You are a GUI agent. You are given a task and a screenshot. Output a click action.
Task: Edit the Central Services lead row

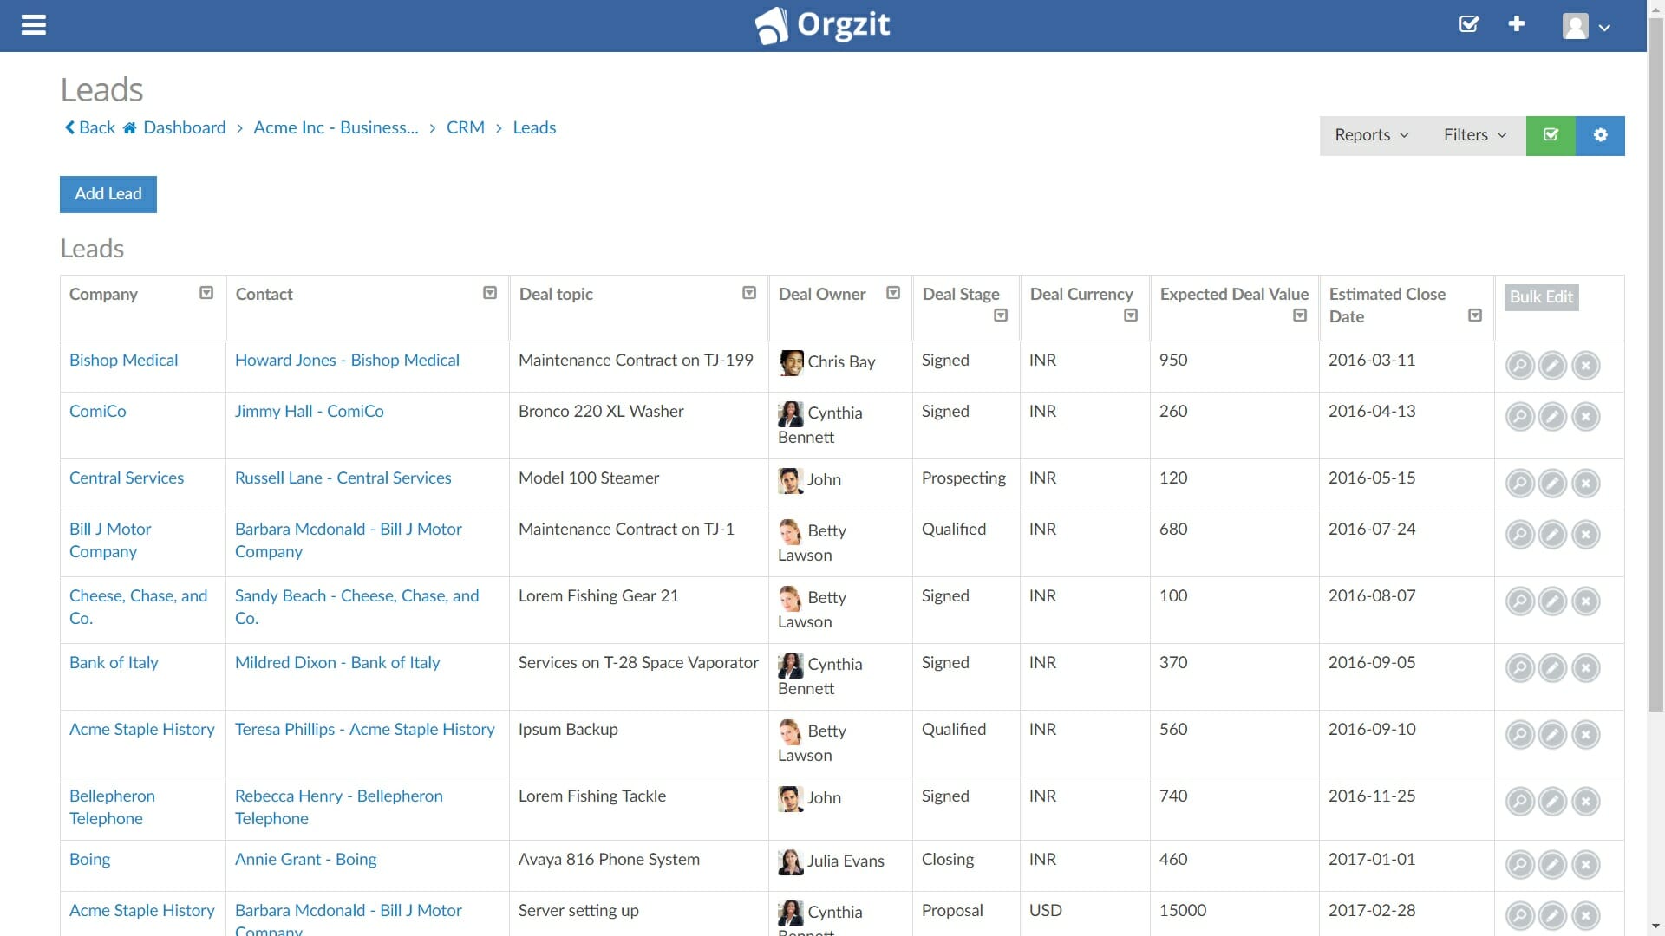click(1552, 484)
